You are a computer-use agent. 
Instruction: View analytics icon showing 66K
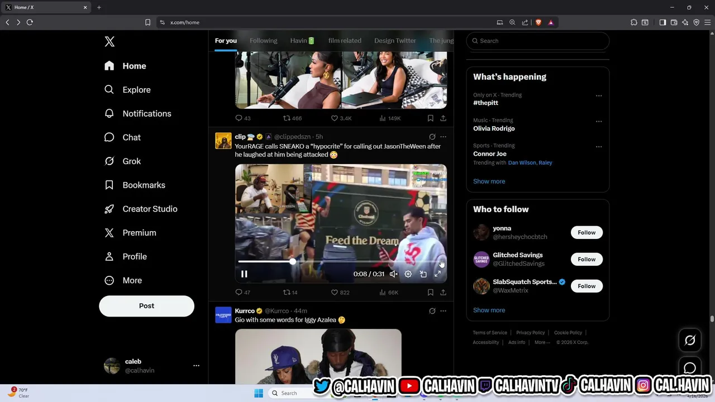pyautogui.click(x=383, y=293)
